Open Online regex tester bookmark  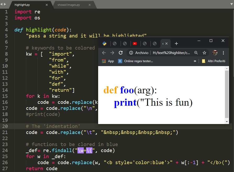[136, 61]
